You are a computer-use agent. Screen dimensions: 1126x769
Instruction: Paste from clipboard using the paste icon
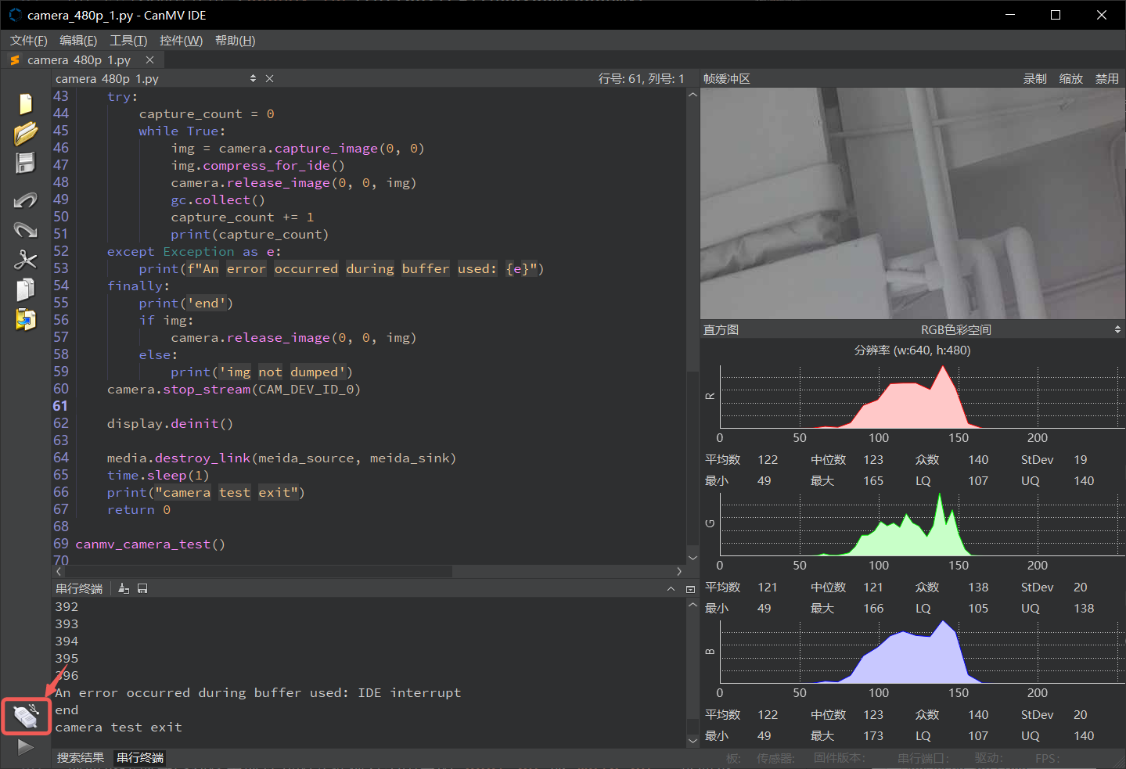[x=26, y=319]
